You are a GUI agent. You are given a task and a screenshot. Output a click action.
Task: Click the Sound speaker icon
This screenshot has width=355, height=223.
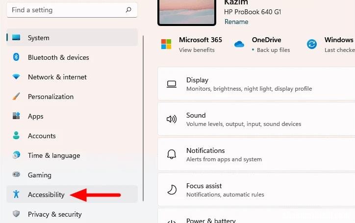[x=172, y=119]
